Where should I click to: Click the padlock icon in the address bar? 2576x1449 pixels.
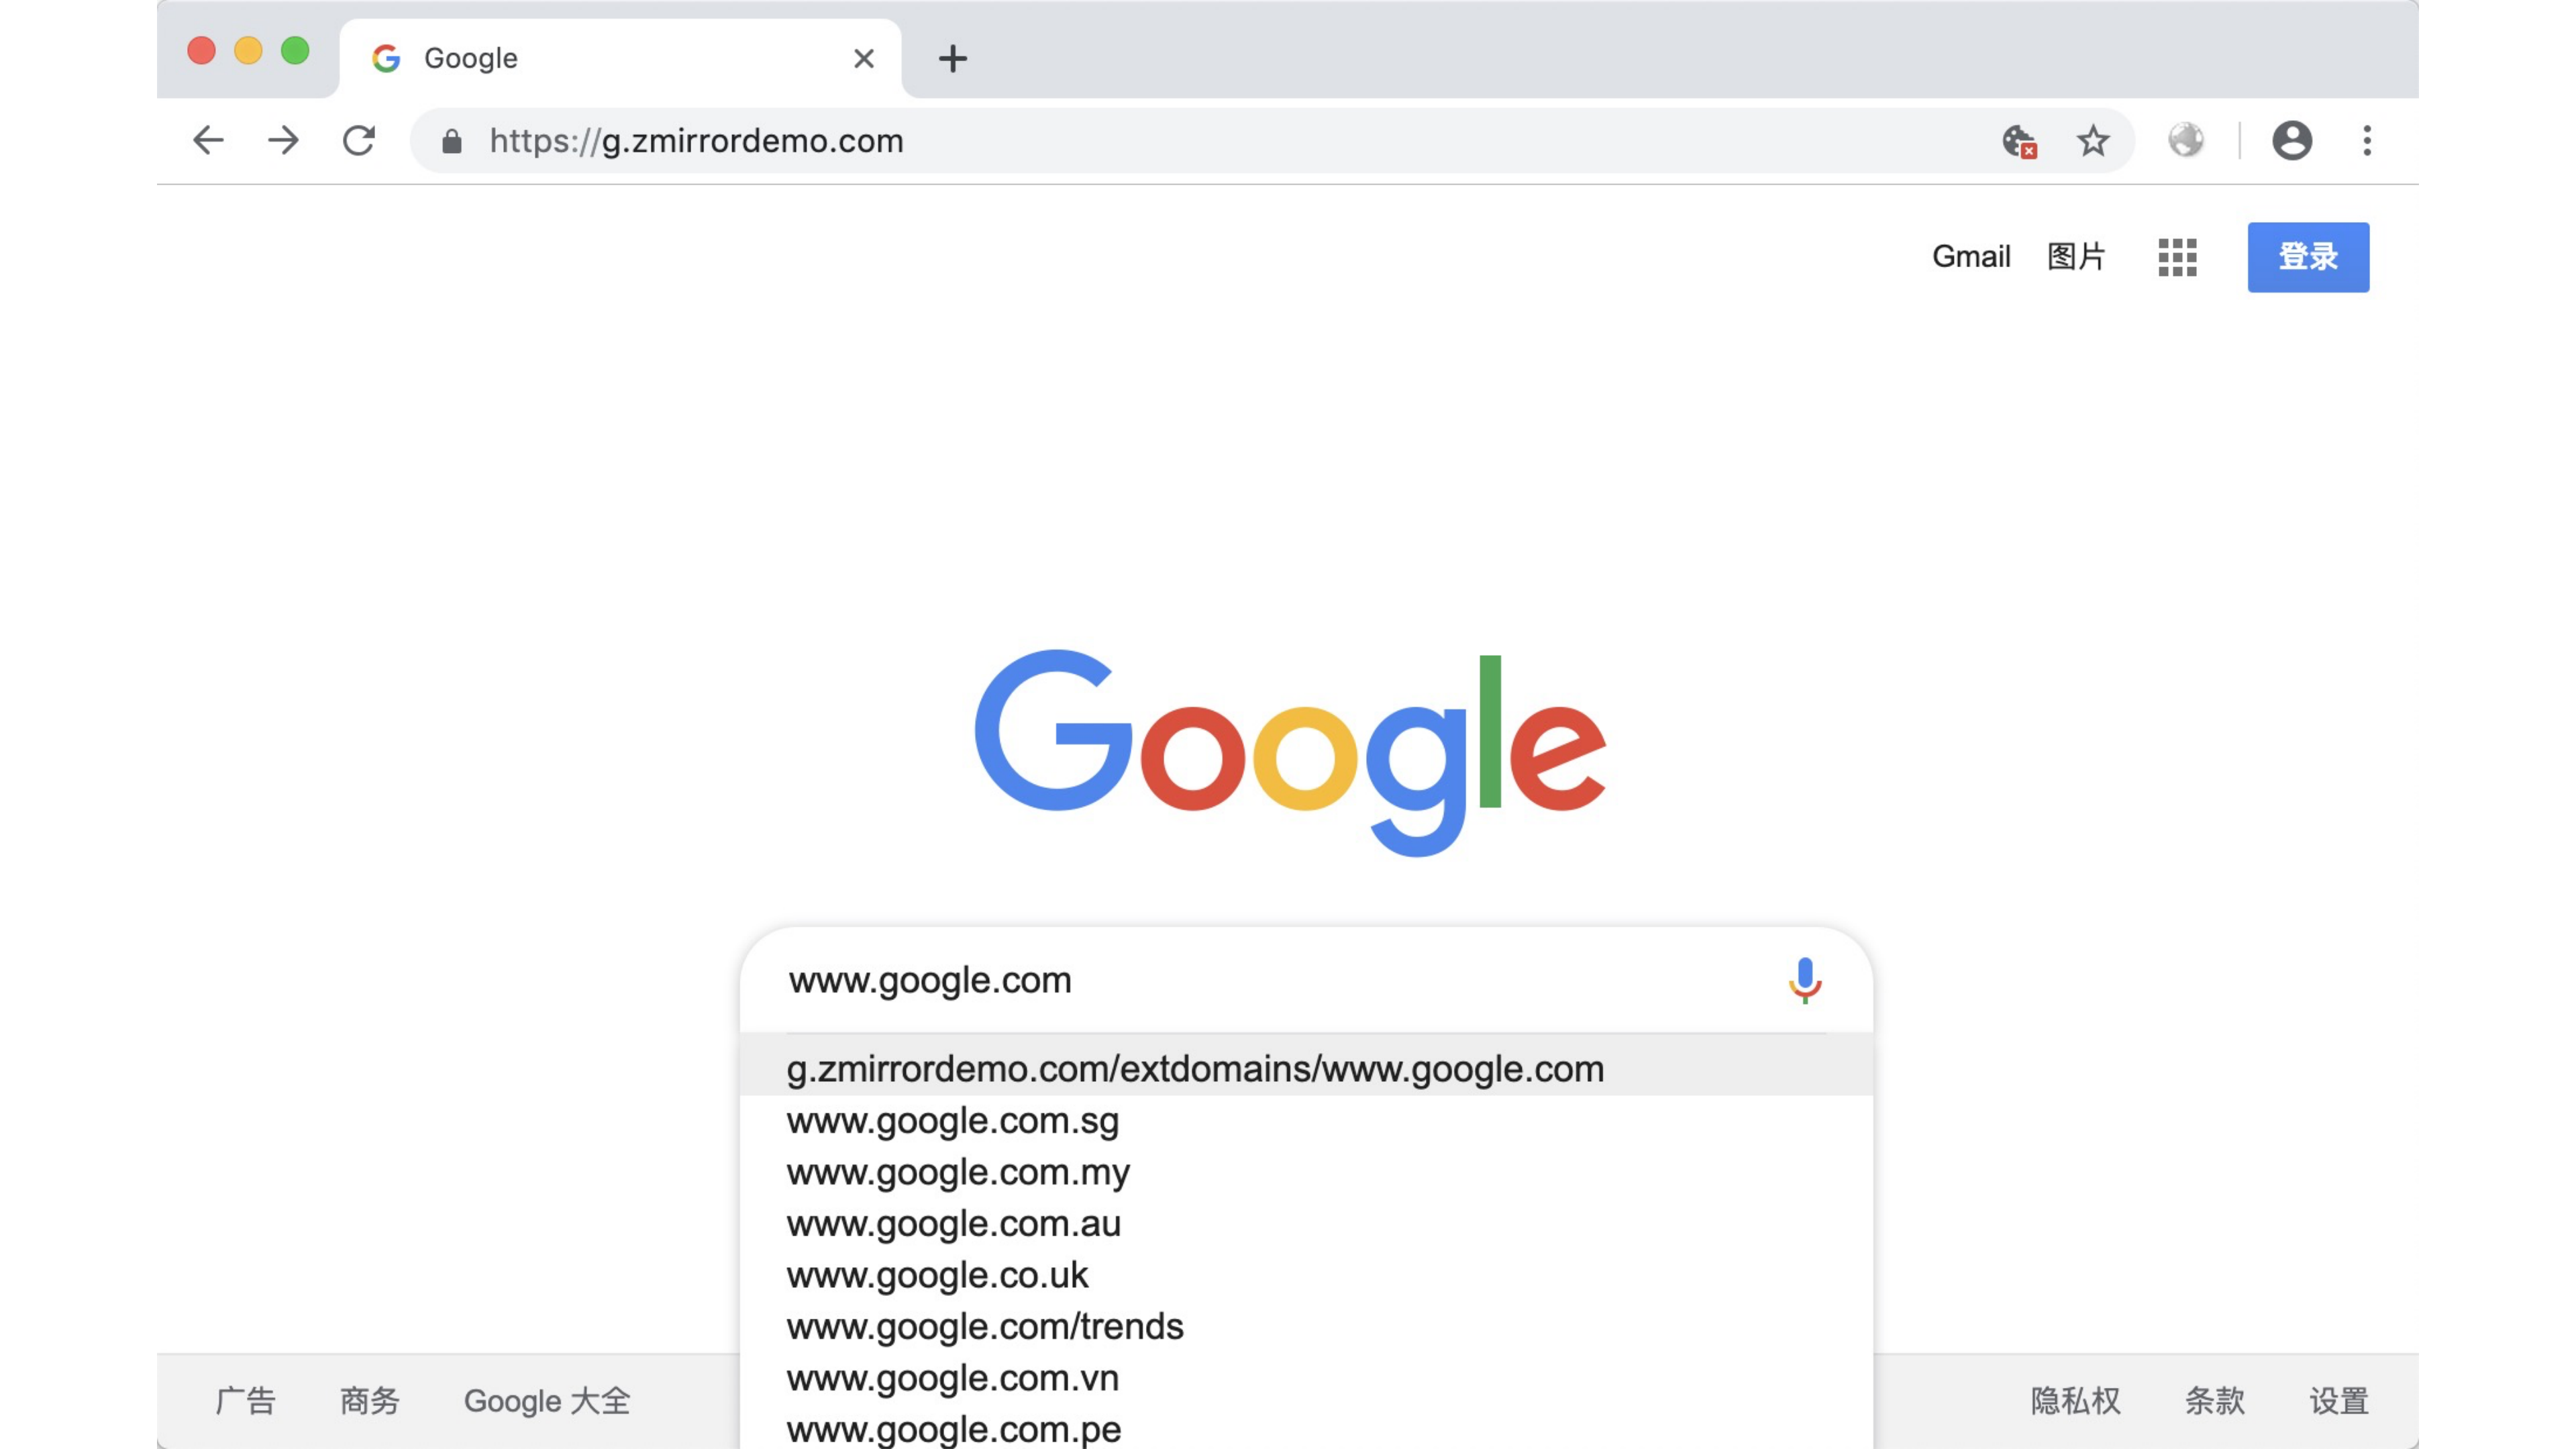coord(451,141)
